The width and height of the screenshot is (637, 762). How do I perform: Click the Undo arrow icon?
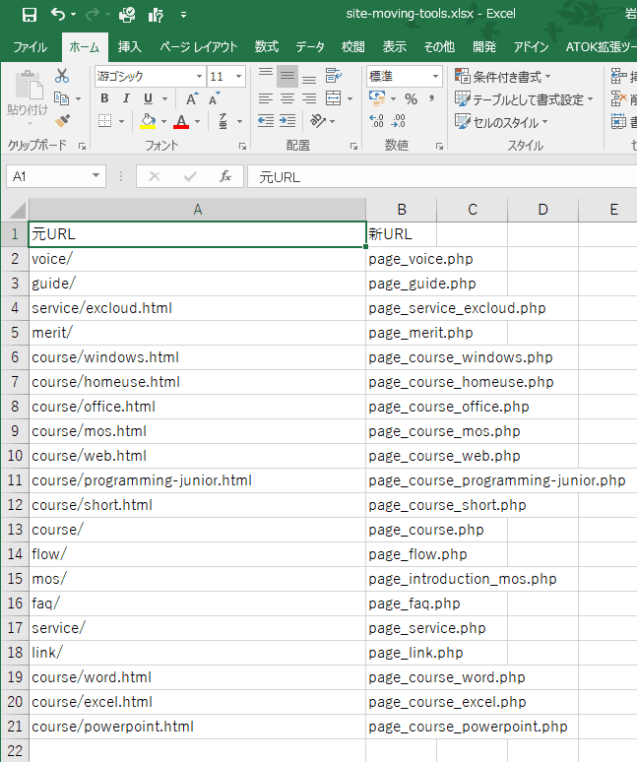pyautogui.click(x=58, y=15)
